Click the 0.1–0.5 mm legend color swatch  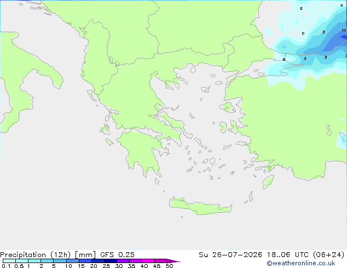[9, 261]
